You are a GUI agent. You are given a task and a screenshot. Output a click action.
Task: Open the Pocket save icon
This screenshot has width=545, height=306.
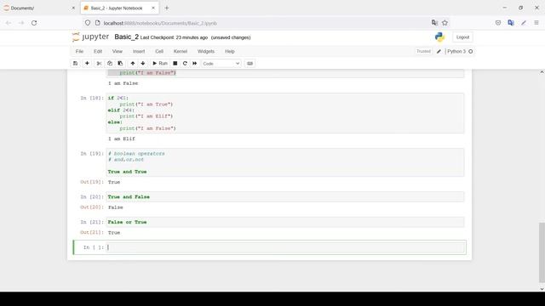tap(498, 23)
